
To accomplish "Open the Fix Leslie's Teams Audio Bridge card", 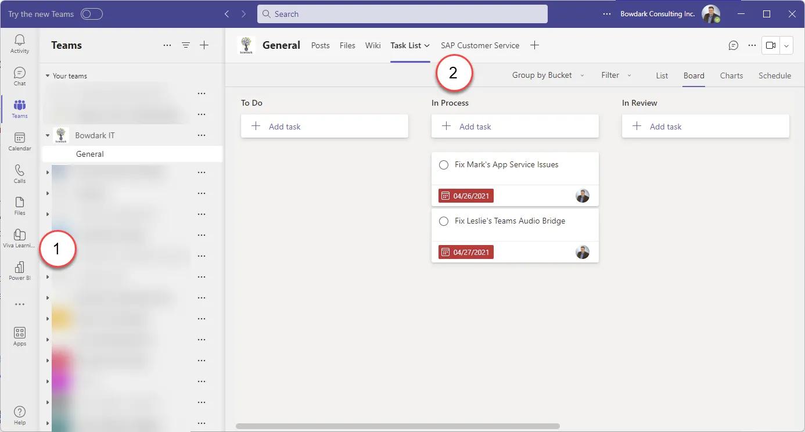I will click(x=515, y=235).
